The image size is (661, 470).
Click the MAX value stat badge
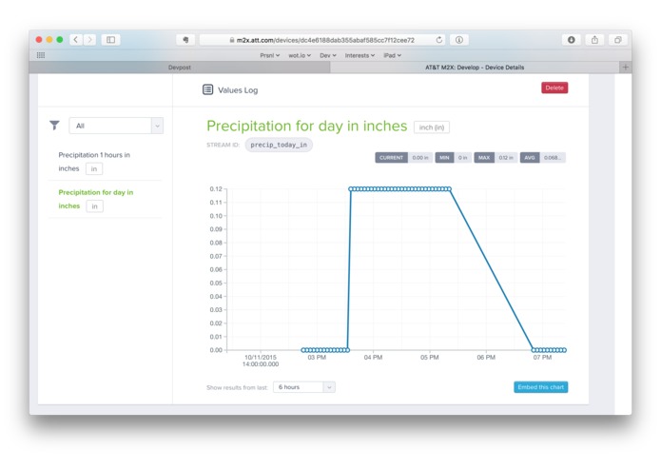tap(496, 158)
